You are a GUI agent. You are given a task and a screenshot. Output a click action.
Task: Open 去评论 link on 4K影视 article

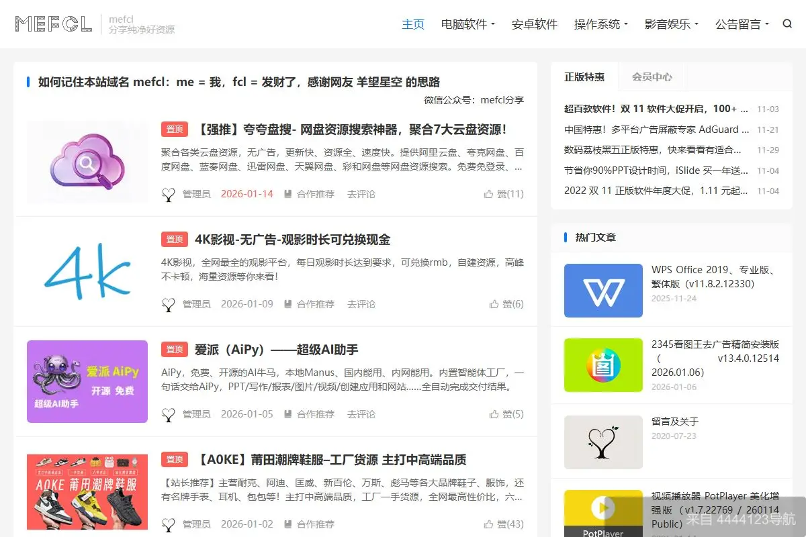[x=361, y=303]
